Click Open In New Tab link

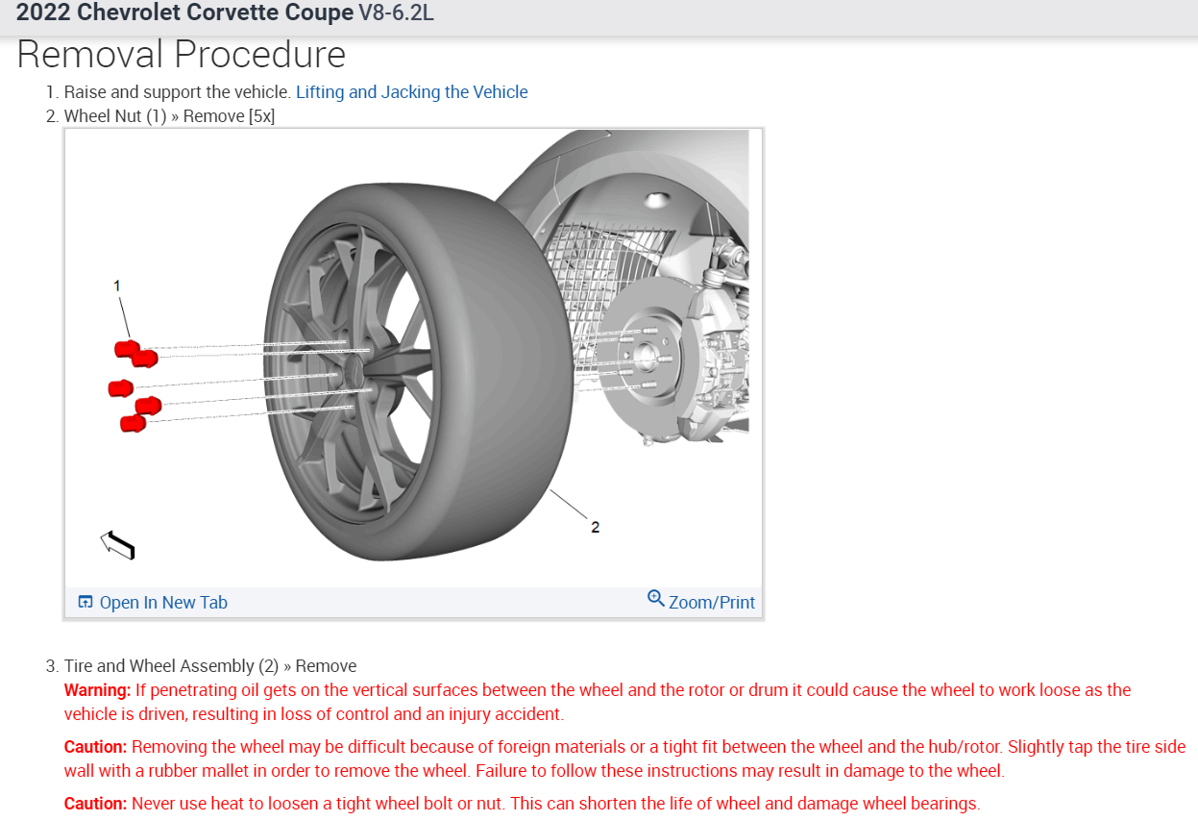[163, 603]
